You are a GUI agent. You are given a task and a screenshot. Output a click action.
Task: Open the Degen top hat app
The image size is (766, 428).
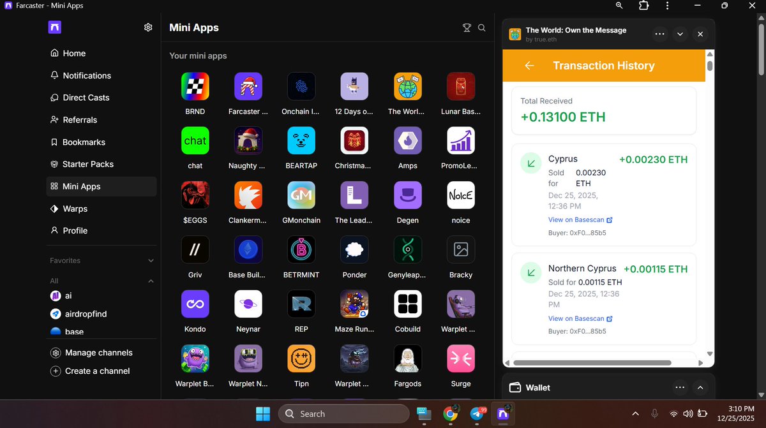pos(407,195)
